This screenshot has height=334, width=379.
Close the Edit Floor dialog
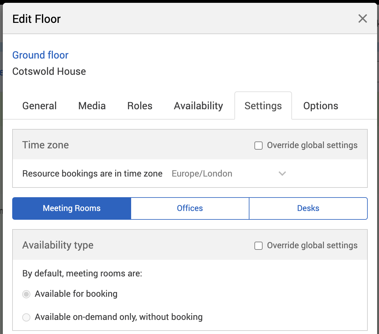(362, 19)
